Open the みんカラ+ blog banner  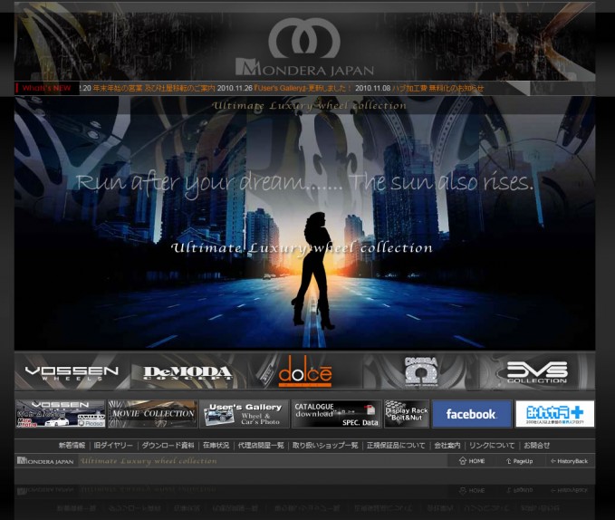[554, 414]
